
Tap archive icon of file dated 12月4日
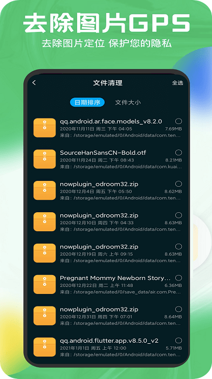45,191
